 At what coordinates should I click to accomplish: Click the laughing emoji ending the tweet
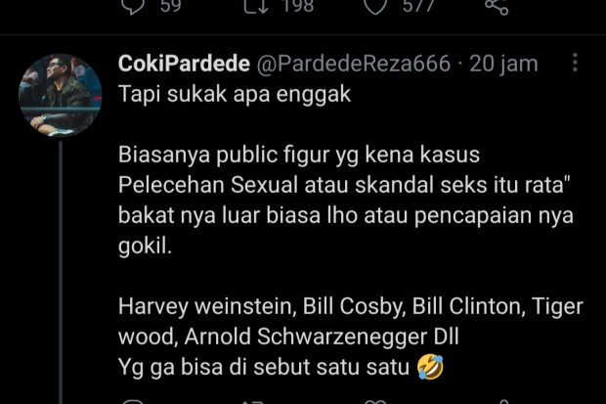click(x=430, y=367)
